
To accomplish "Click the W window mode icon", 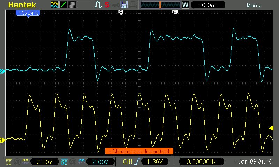I will tap(185, 5).
